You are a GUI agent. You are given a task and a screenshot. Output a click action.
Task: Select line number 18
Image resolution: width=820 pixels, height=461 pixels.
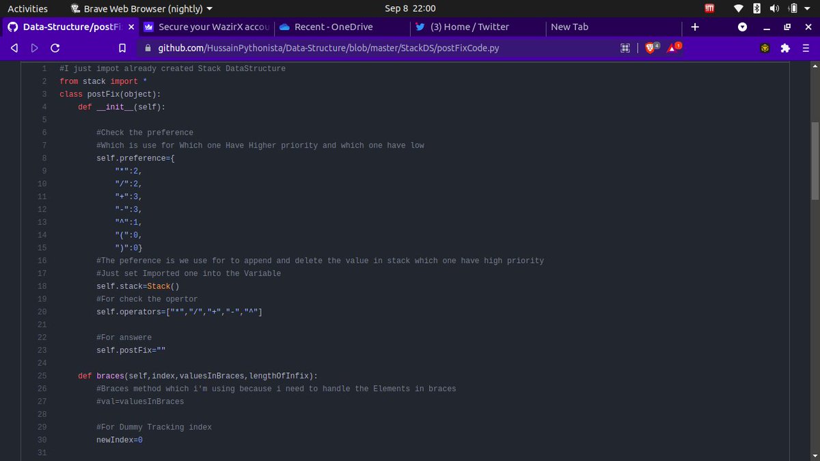click(42, 286)
